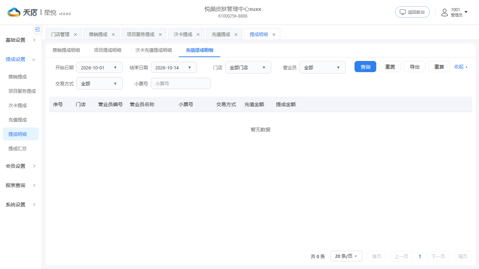The image size is (479, 269).
Task: Open 提成汇总 in the sidebar
Action: pyautogui.click(x=21, y=149)
